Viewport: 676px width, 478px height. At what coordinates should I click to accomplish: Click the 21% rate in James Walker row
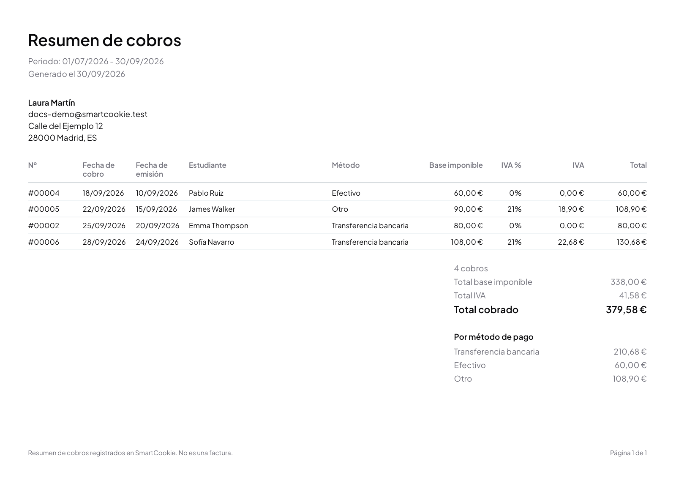[x=515, y=209]
